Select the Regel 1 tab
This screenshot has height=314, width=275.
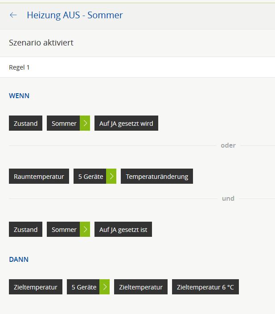(20, 67)
